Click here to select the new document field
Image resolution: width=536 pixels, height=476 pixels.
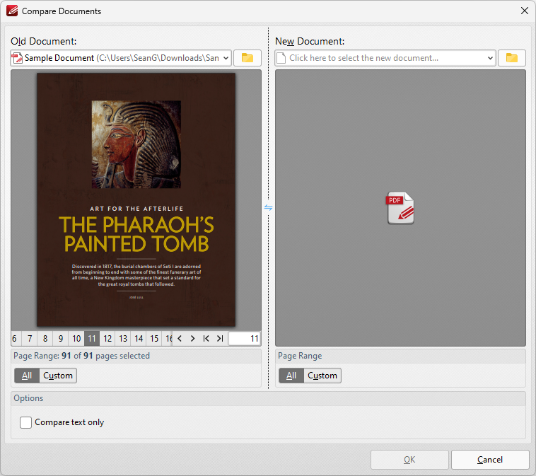(x=385, y=58)
